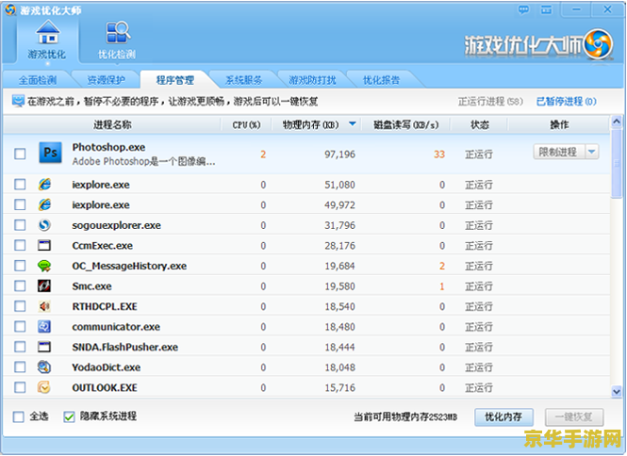Screen dimensions: 627x456
Task: Check the Smc.exe checkbox
Action: tap(20, 285)
